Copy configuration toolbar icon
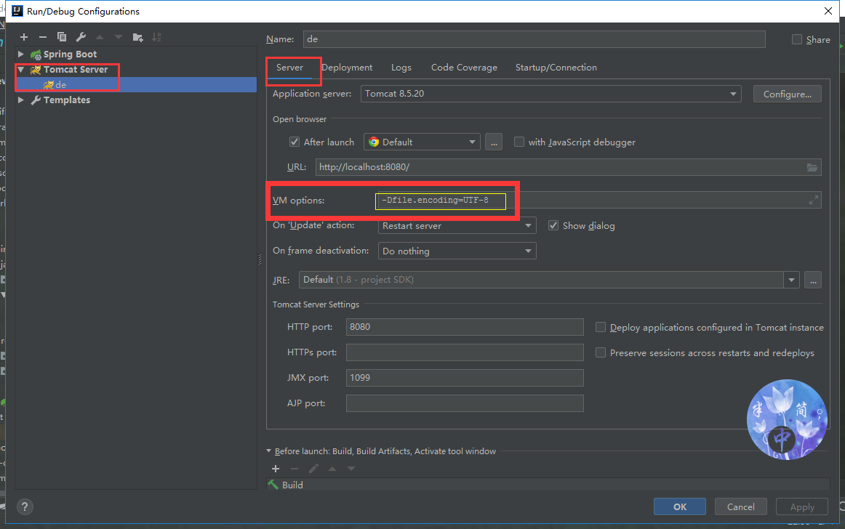845x529 pixels. (x=62, y=37)
